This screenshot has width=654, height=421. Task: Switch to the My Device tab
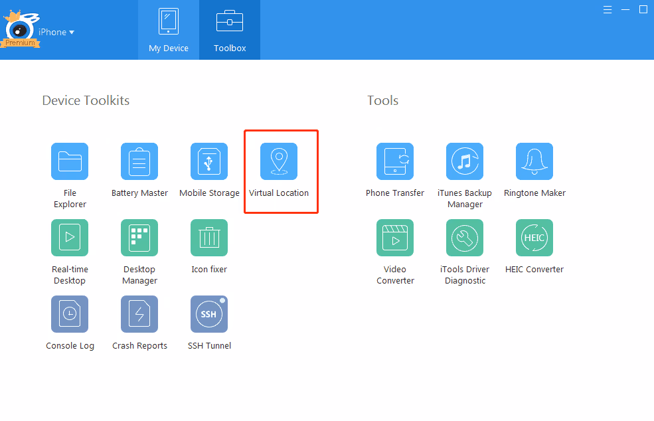pos(169,31)
